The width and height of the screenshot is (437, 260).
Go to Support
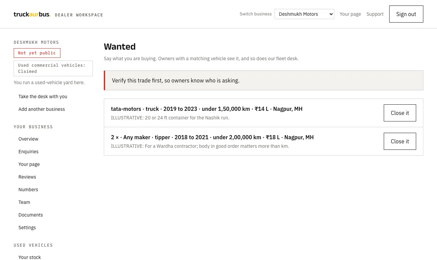pos(375,14)
